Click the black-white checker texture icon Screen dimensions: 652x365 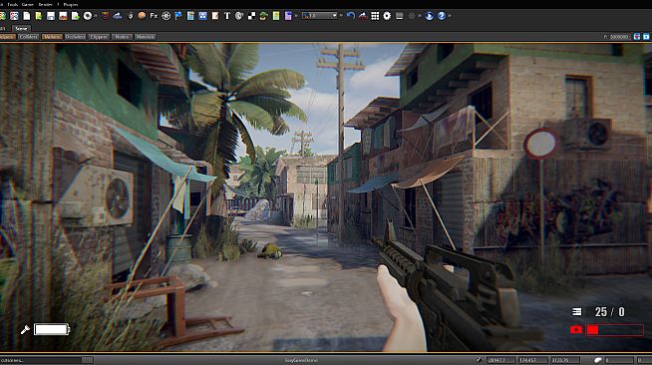click(251, 16)
